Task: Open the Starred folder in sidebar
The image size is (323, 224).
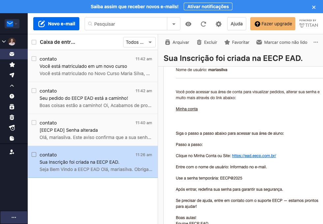Action: point(12,65)
